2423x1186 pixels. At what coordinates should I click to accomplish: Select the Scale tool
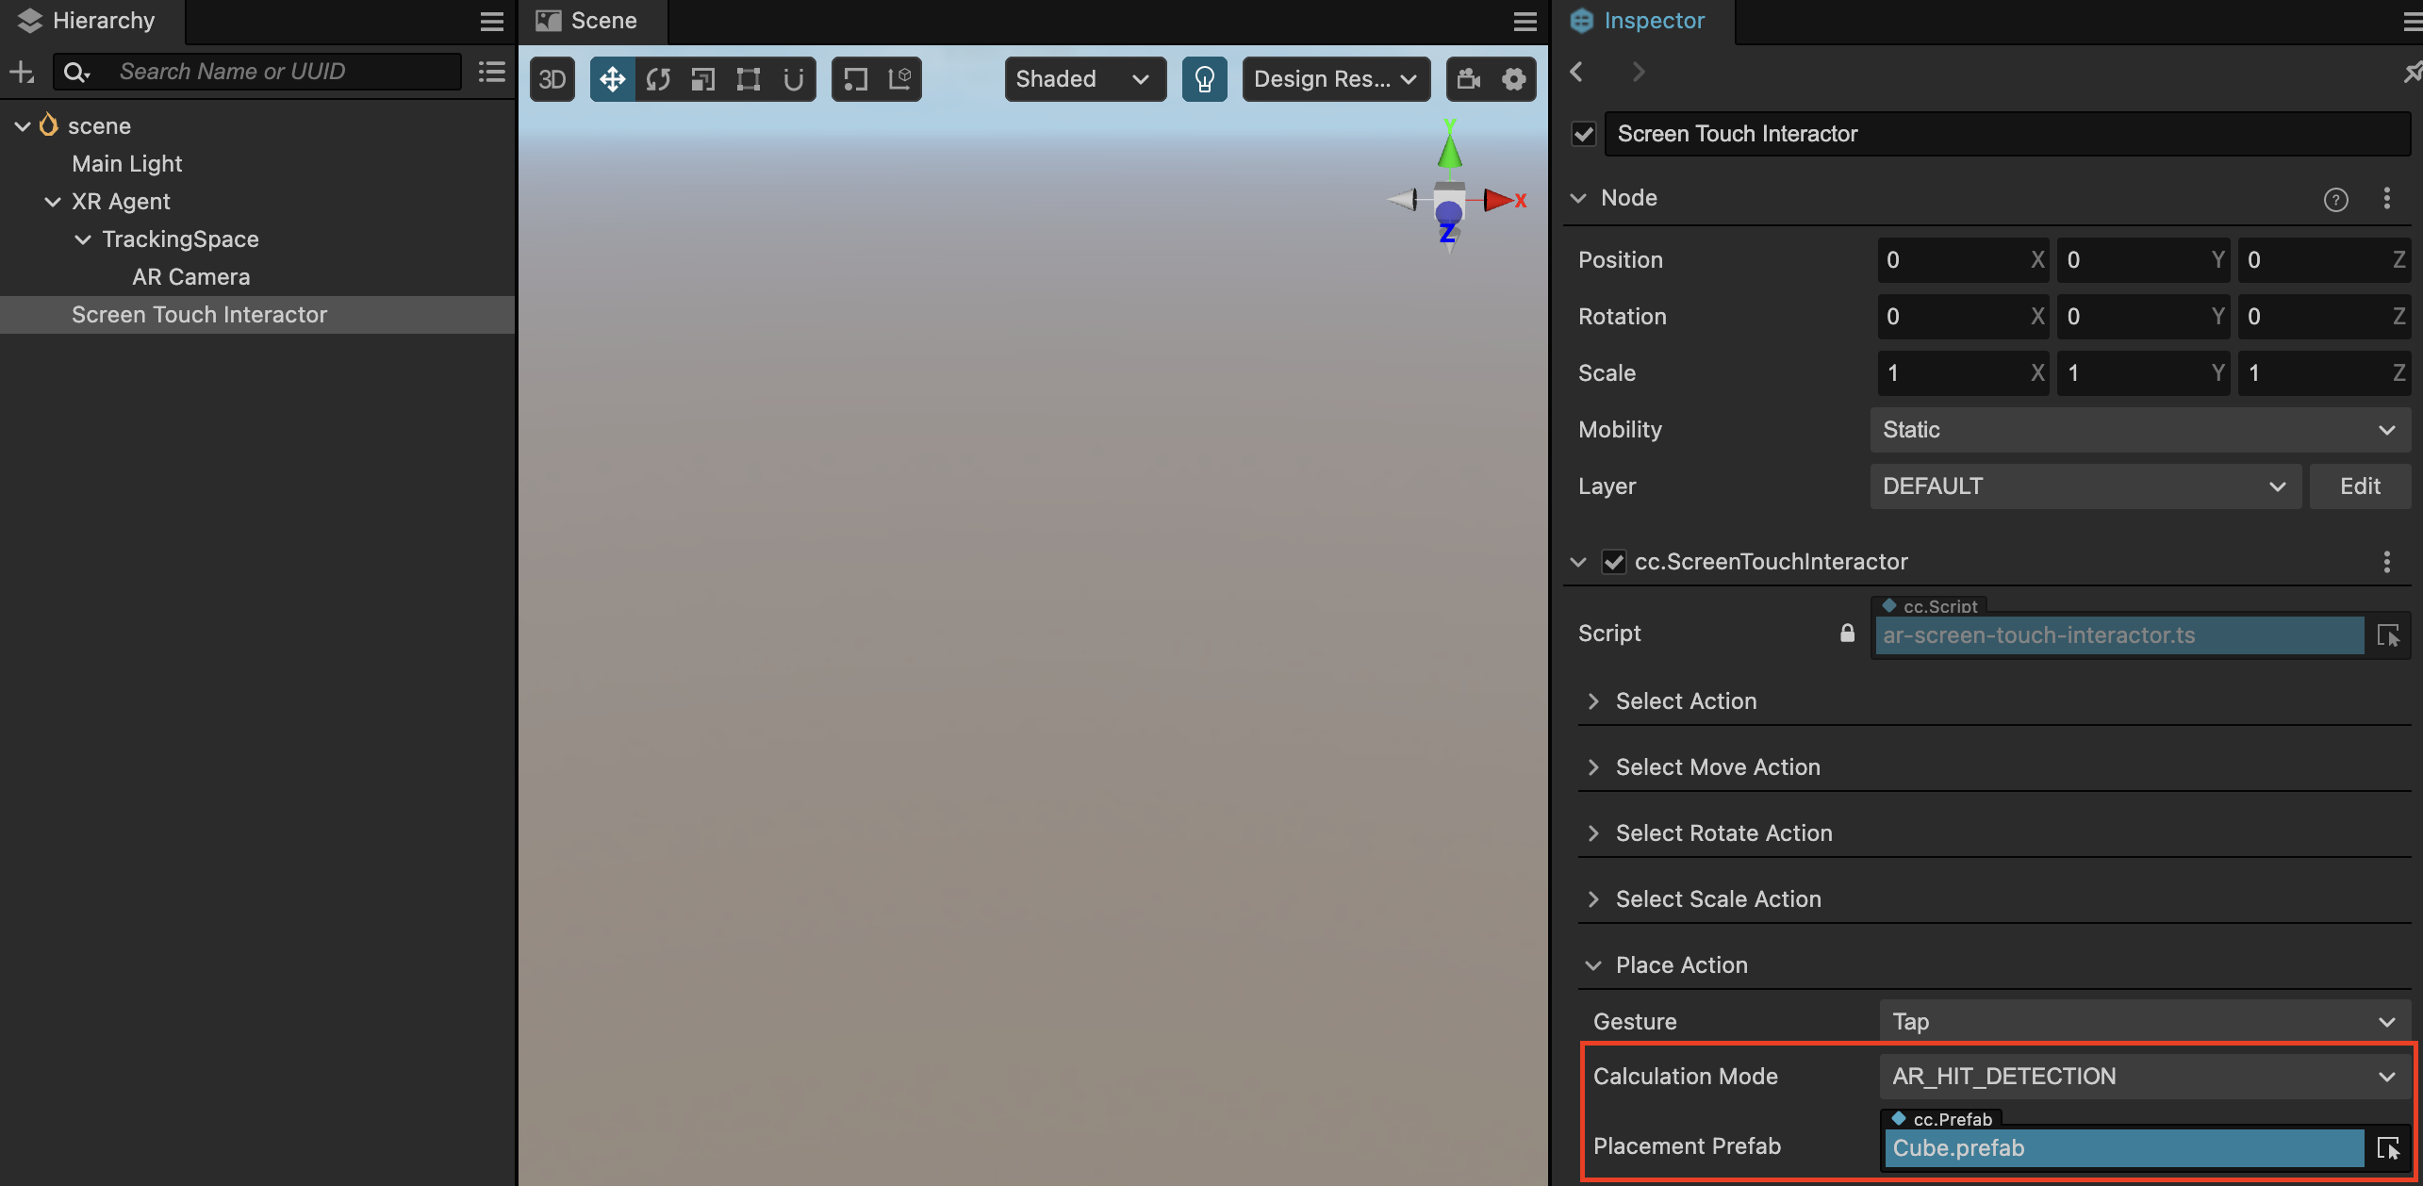(x=701, y=77)
